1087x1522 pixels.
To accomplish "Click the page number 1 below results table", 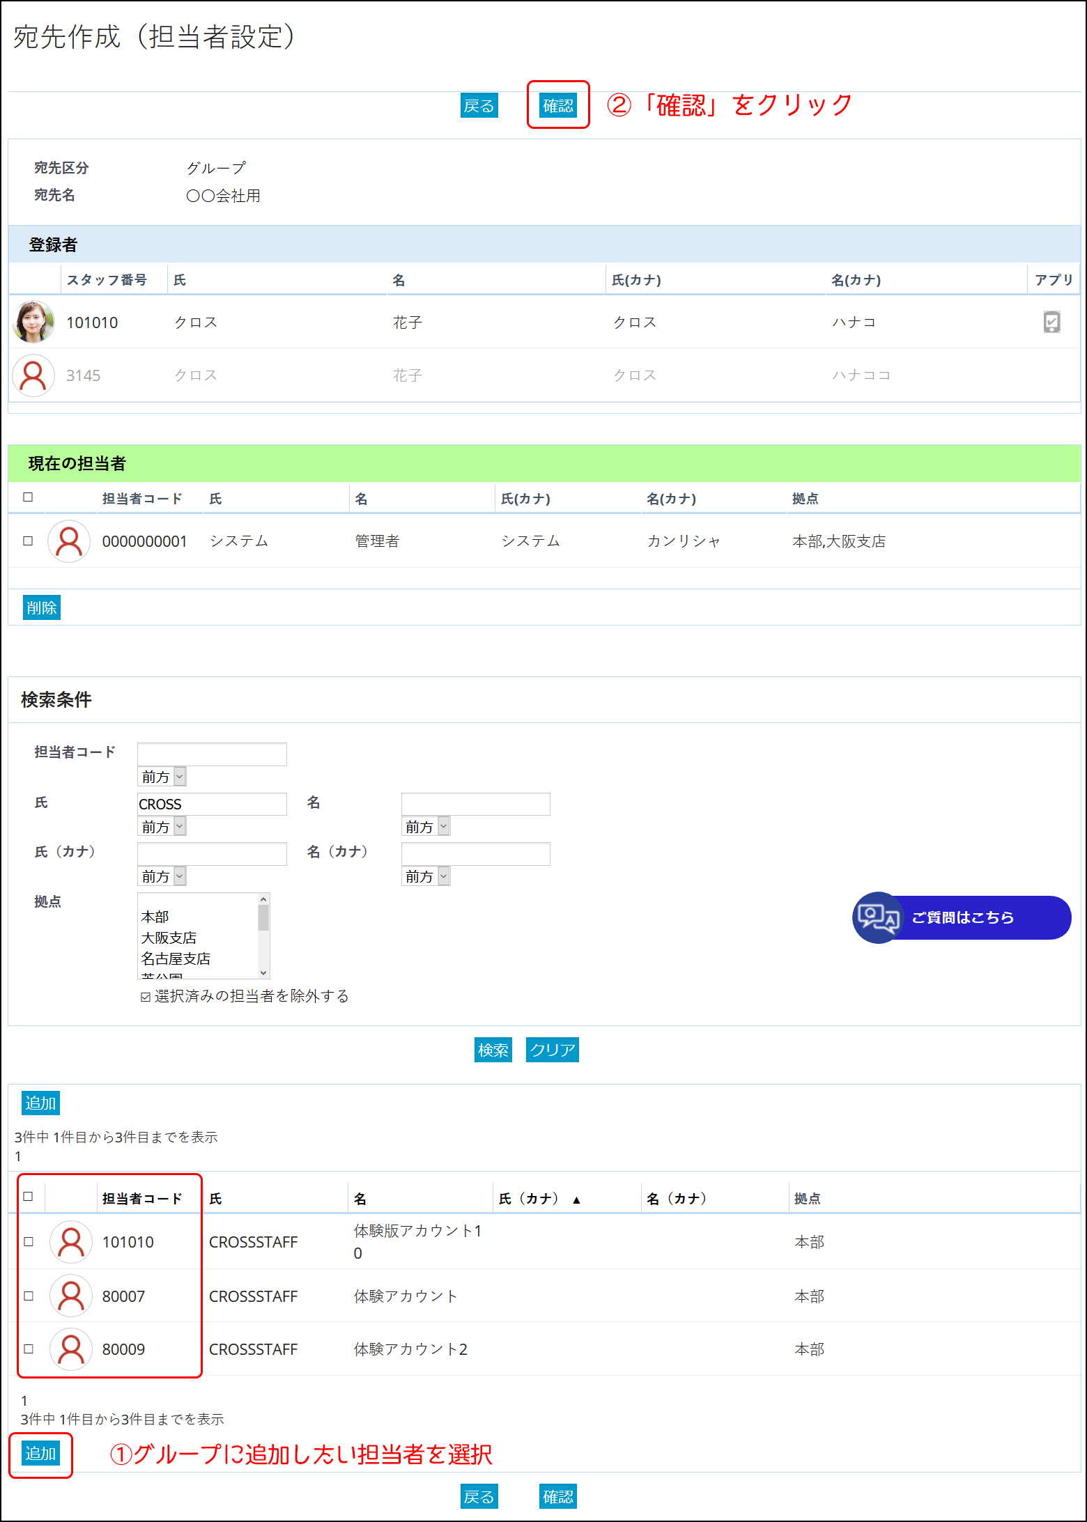I will [24, 1400].
